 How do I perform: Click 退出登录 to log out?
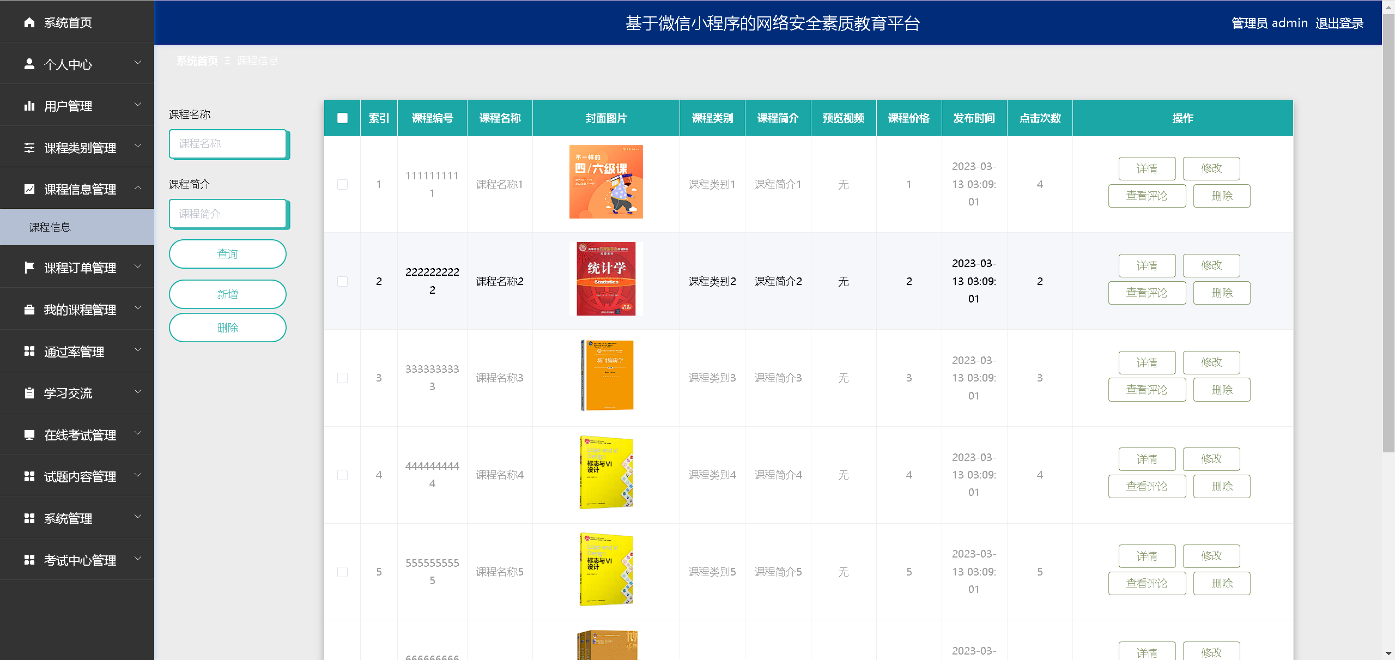click(x=1339, y=23)
